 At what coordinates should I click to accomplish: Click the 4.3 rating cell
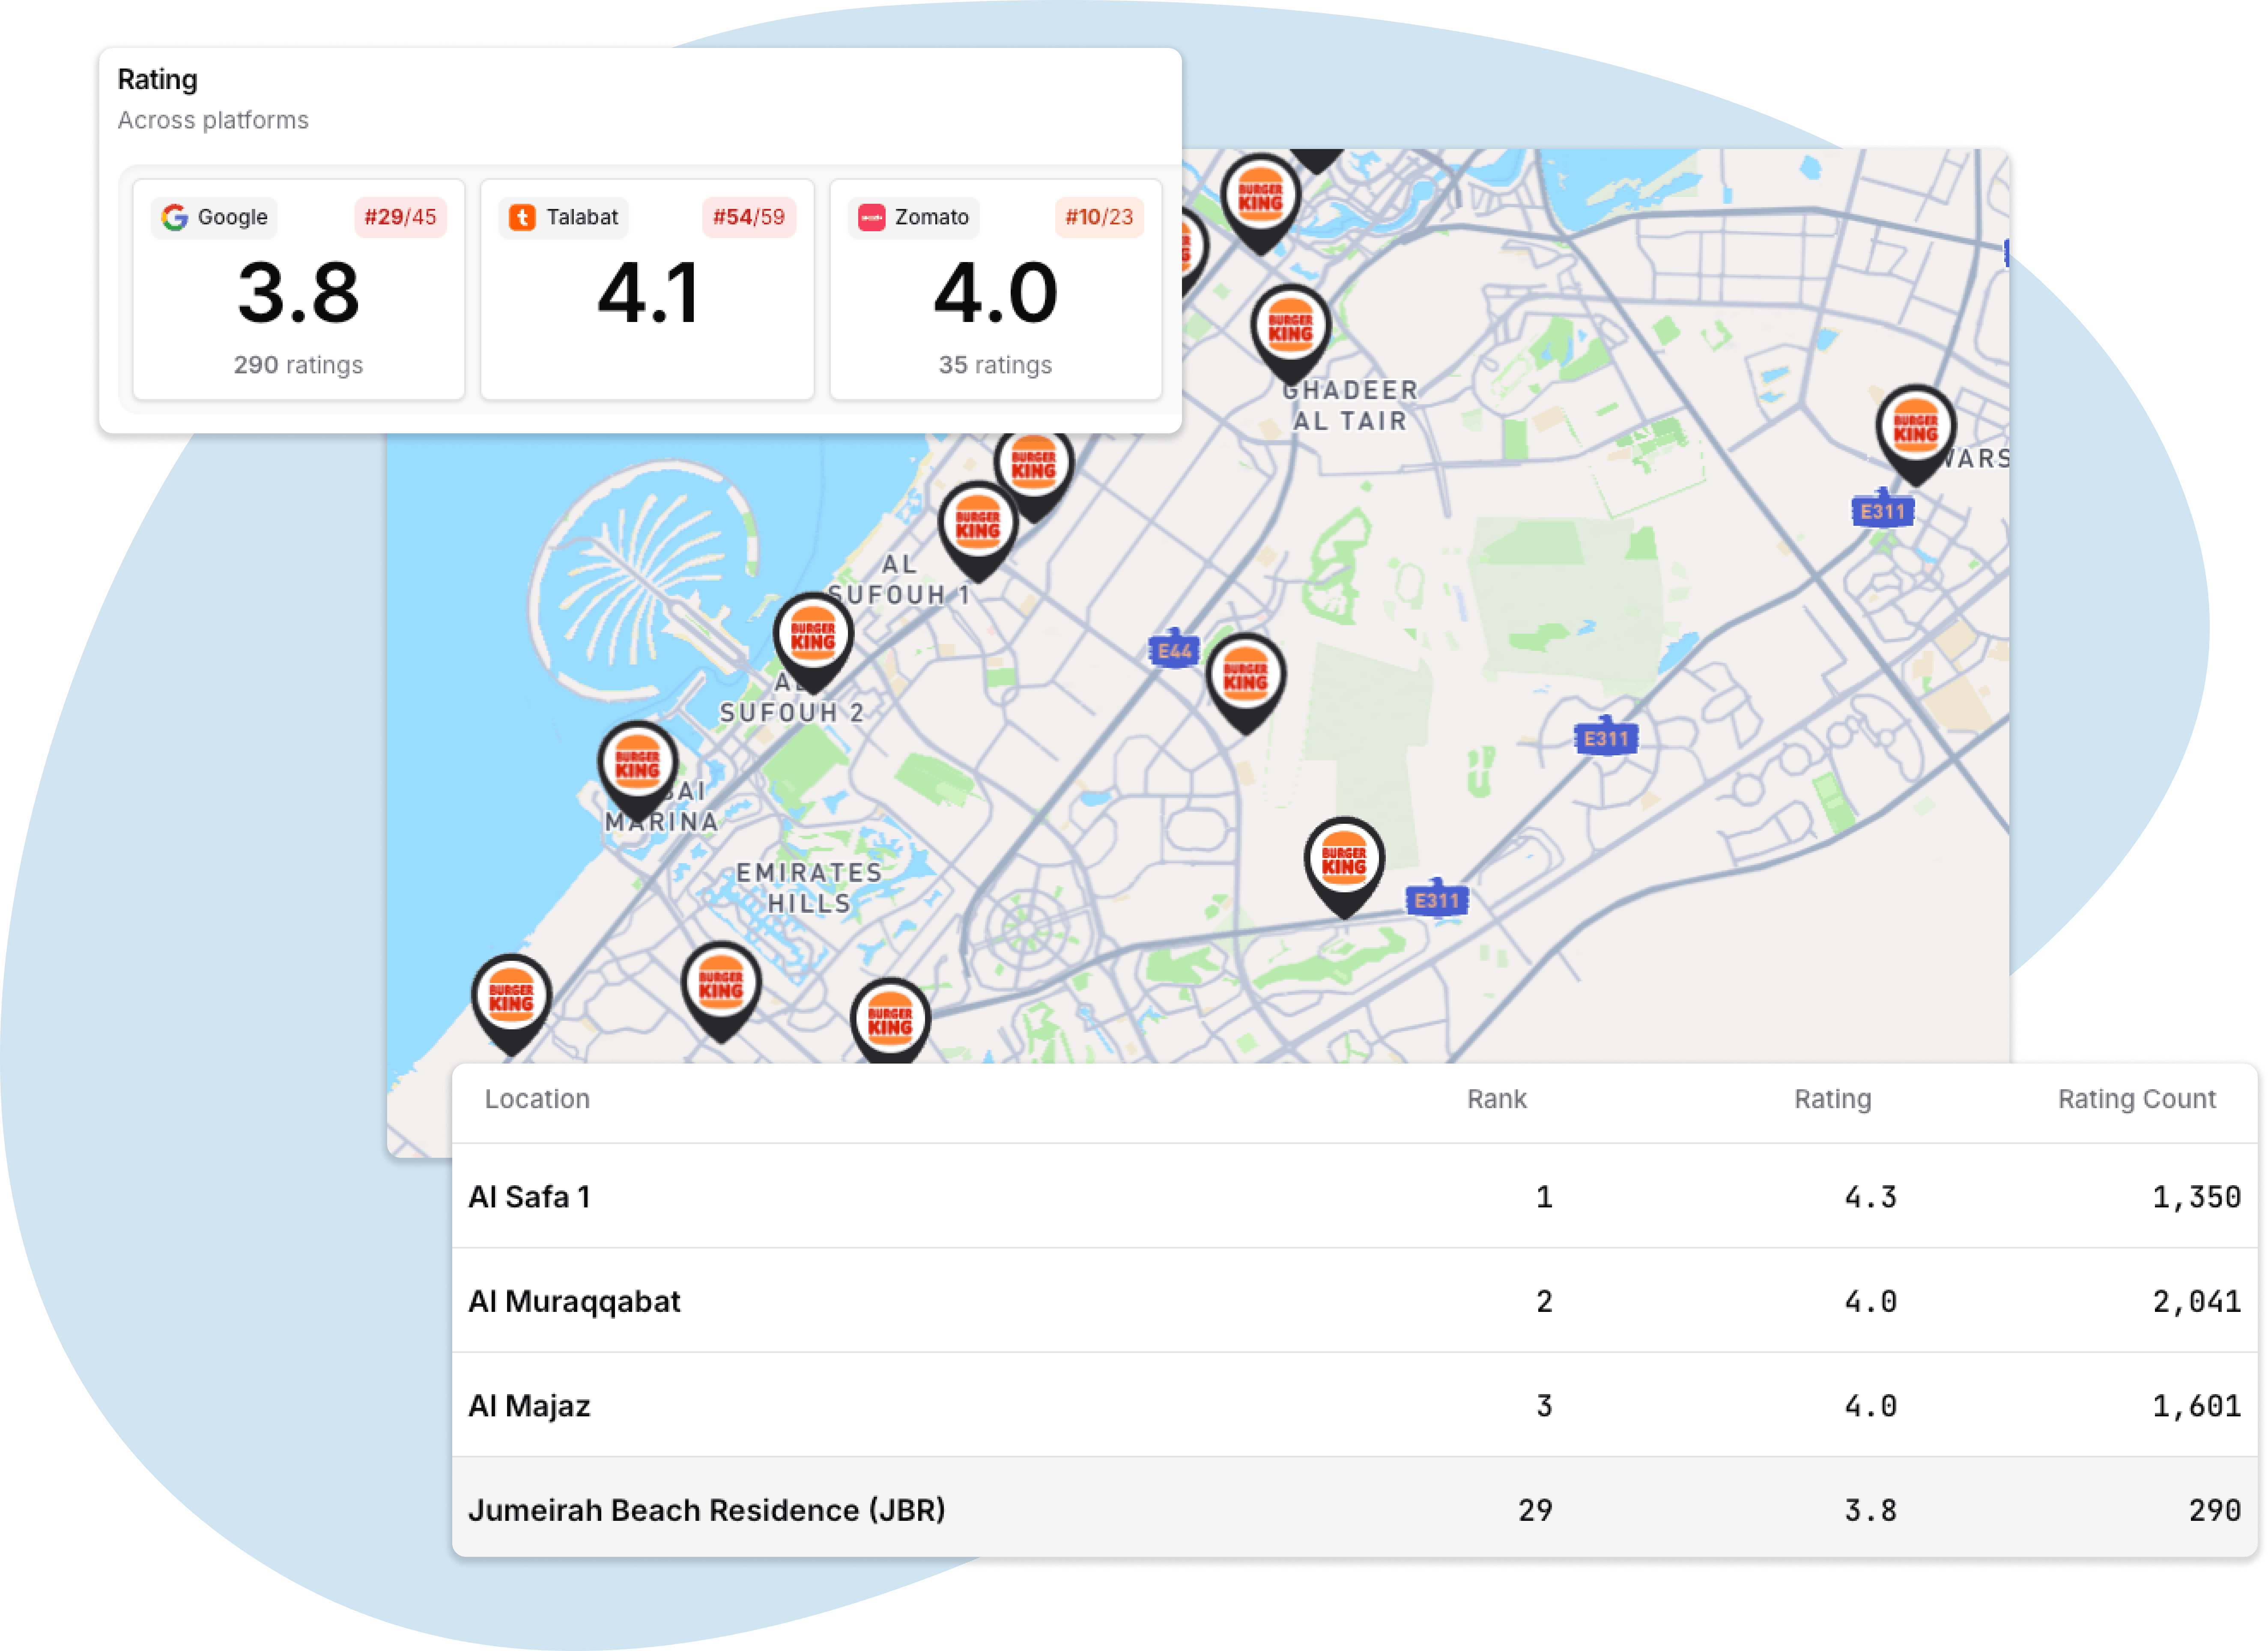(1870, 1197)
